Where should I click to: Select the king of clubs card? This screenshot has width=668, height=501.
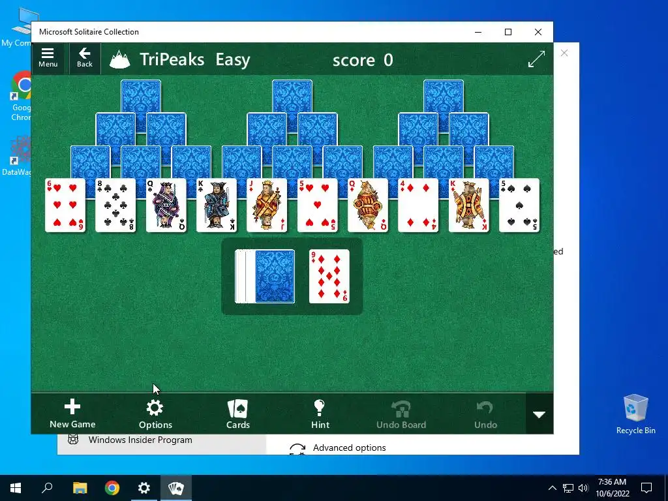(217, 205)
